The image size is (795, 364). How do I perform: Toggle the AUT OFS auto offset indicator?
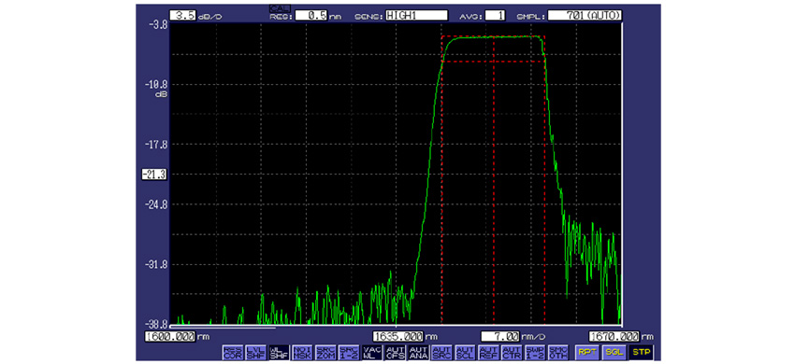click(x=395, y=352)
